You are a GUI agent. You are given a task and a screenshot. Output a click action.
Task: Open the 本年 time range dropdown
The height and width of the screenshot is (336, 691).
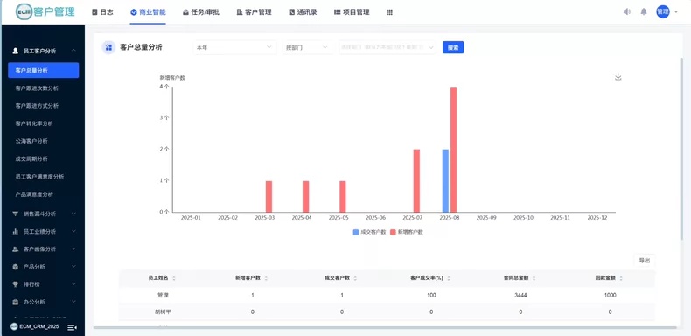235,47
